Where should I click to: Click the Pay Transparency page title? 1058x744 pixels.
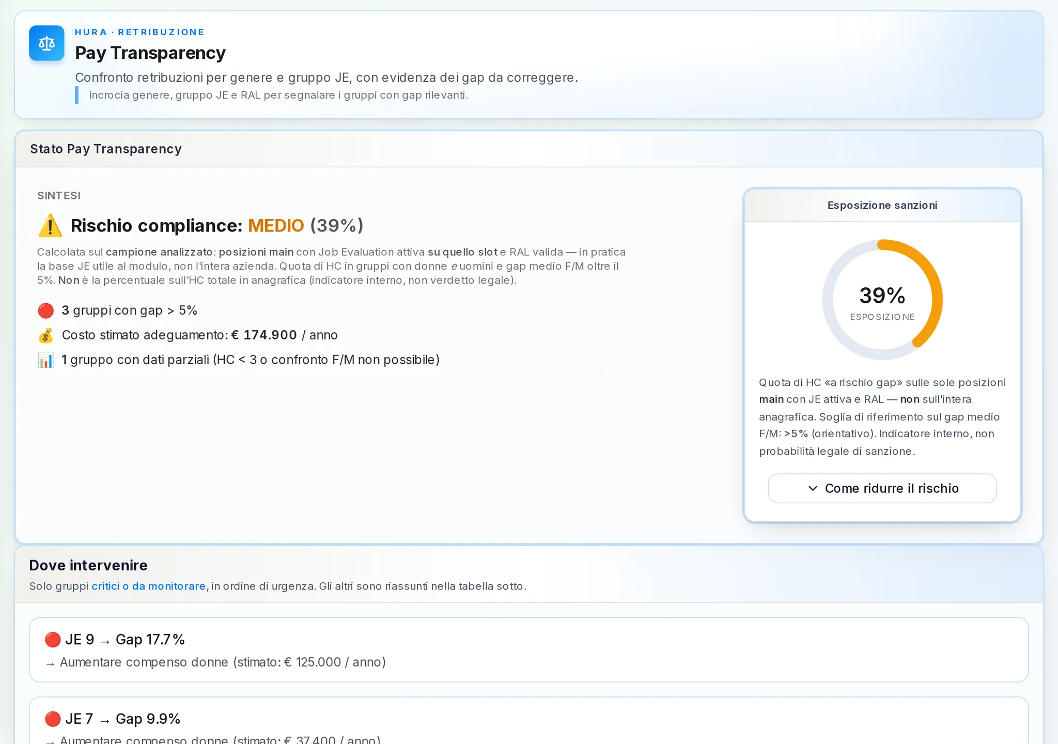(x=150, y=53)
